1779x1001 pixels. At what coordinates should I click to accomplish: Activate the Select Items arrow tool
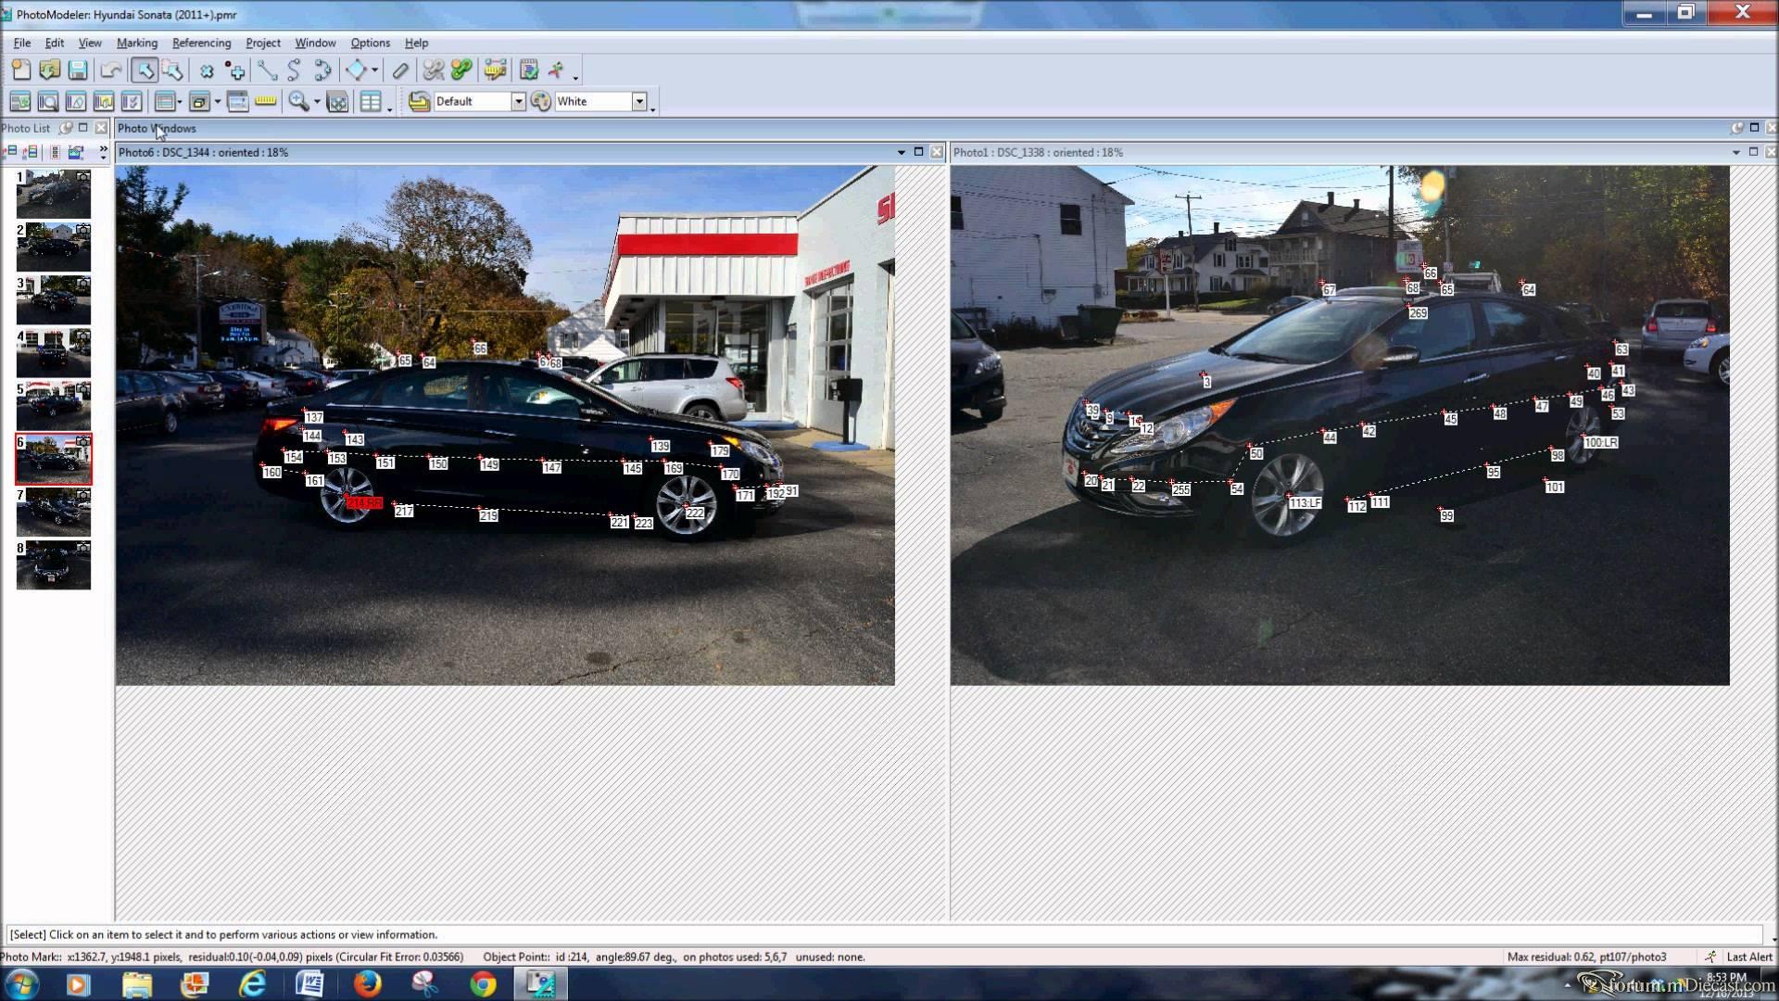coord(144,70)
